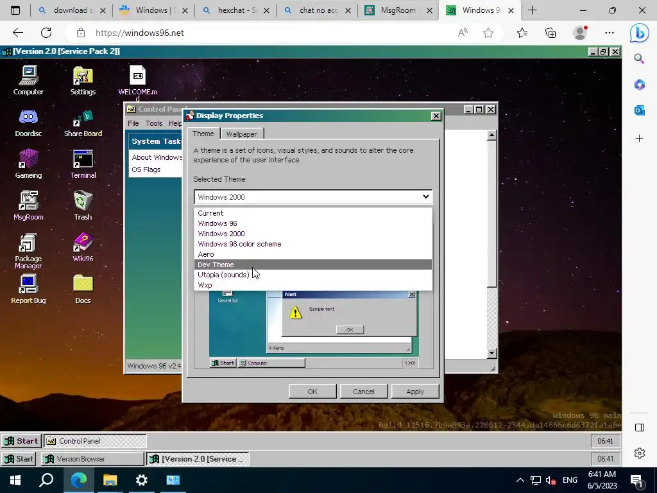The height and width of the screenshot is (493, 657).
Task: Open the Trash desktop icon
Action: tap(83, 205)
